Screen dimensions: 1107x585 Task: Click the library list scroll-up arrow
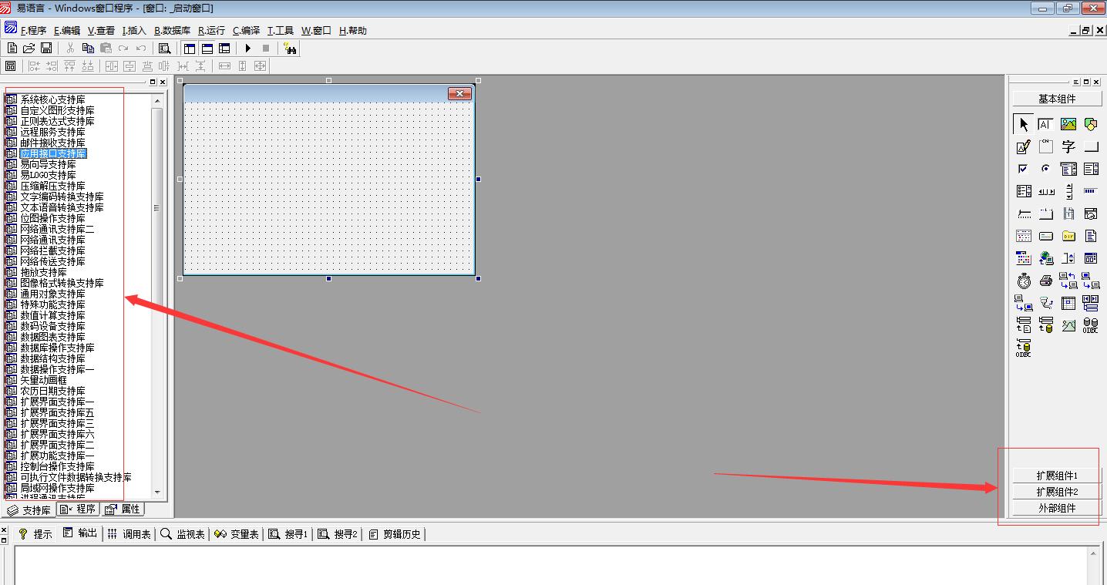pyautogui.click(x=157, y=100)
